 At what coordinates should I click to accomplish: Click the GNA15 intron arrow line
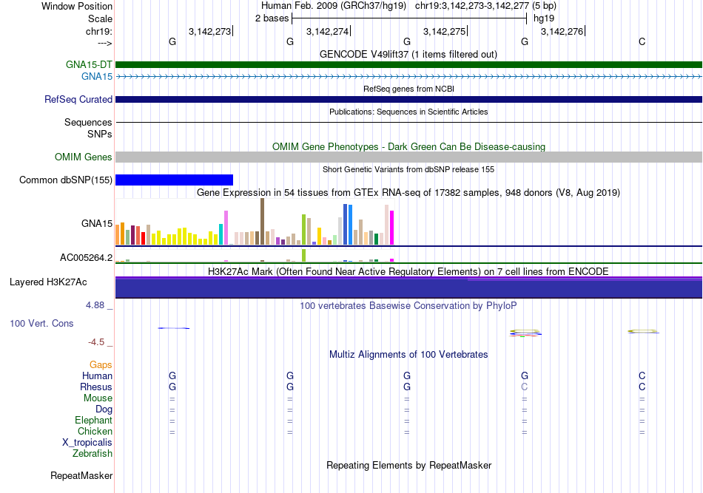tap(409, 77)
